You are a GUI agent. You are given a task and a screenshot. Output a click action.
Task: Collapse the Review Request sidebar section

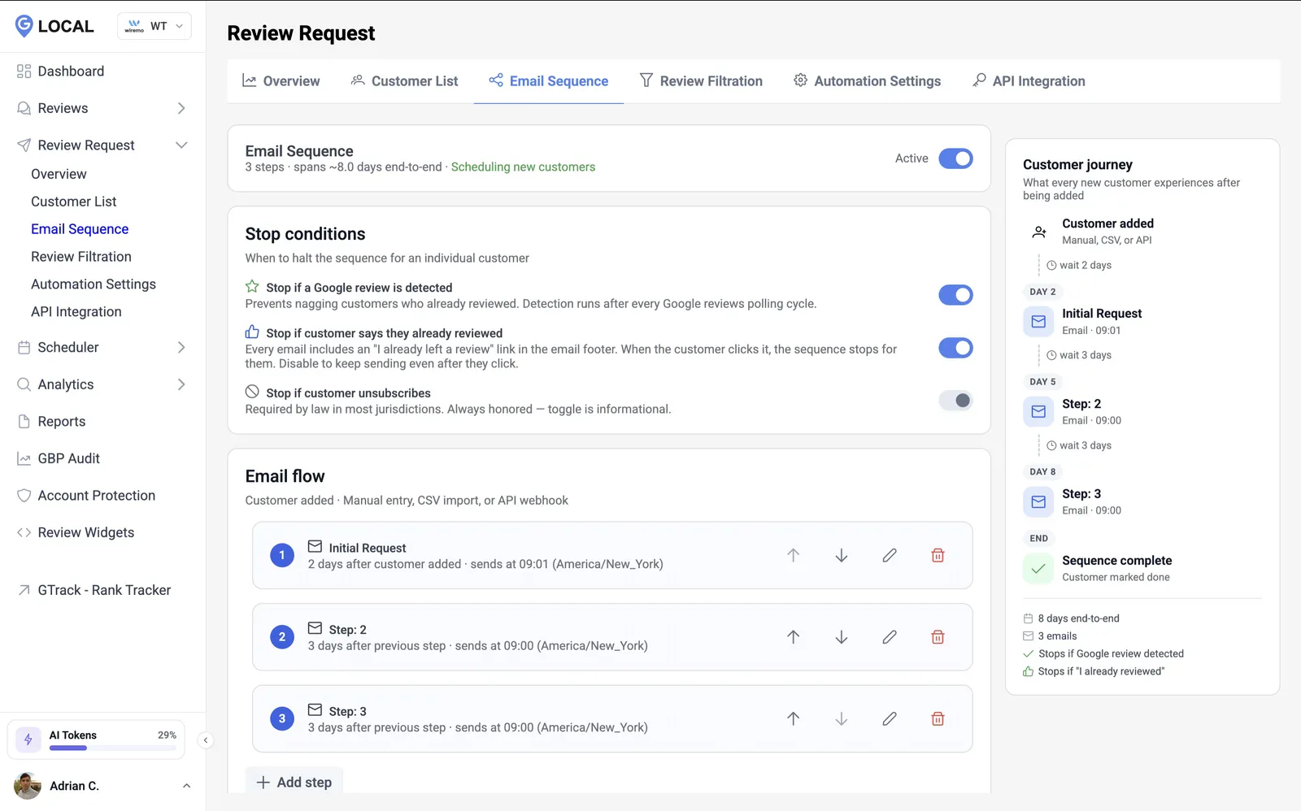point(181,145)
